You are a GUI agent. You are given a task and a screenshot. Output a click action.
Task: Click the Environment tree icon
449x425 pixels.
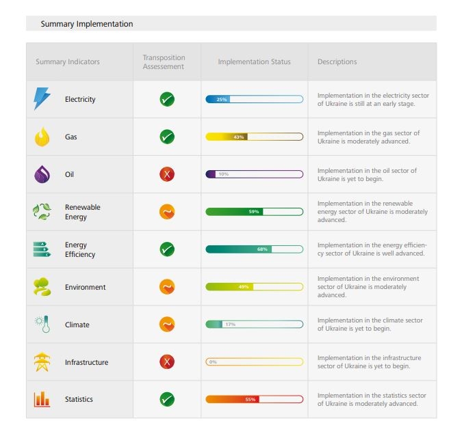pos(42,287)
